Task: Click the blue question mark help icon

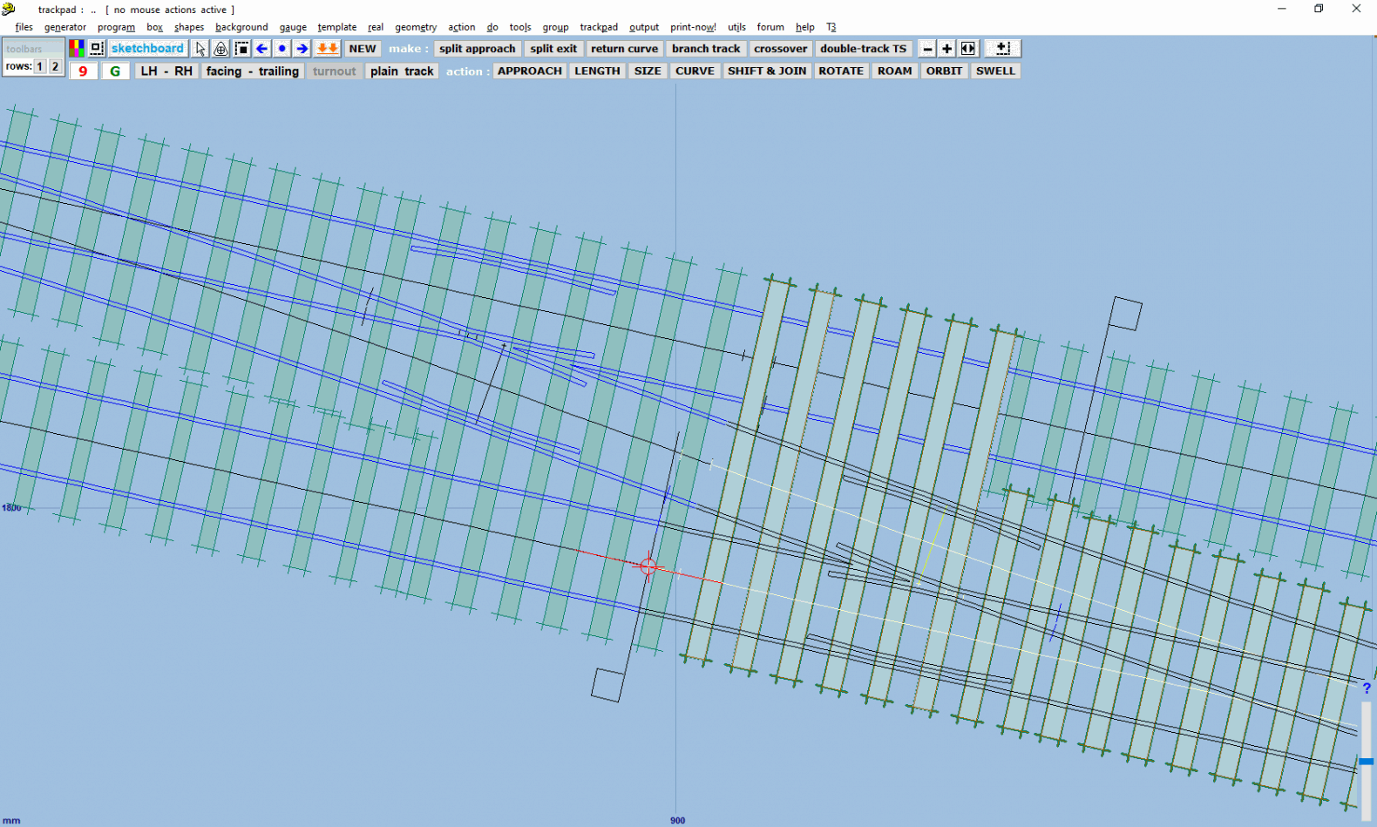Action: pos(1367,688)
